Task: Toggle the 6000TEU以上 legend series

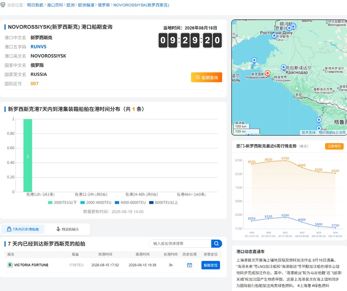Action: tap(164, 203)
